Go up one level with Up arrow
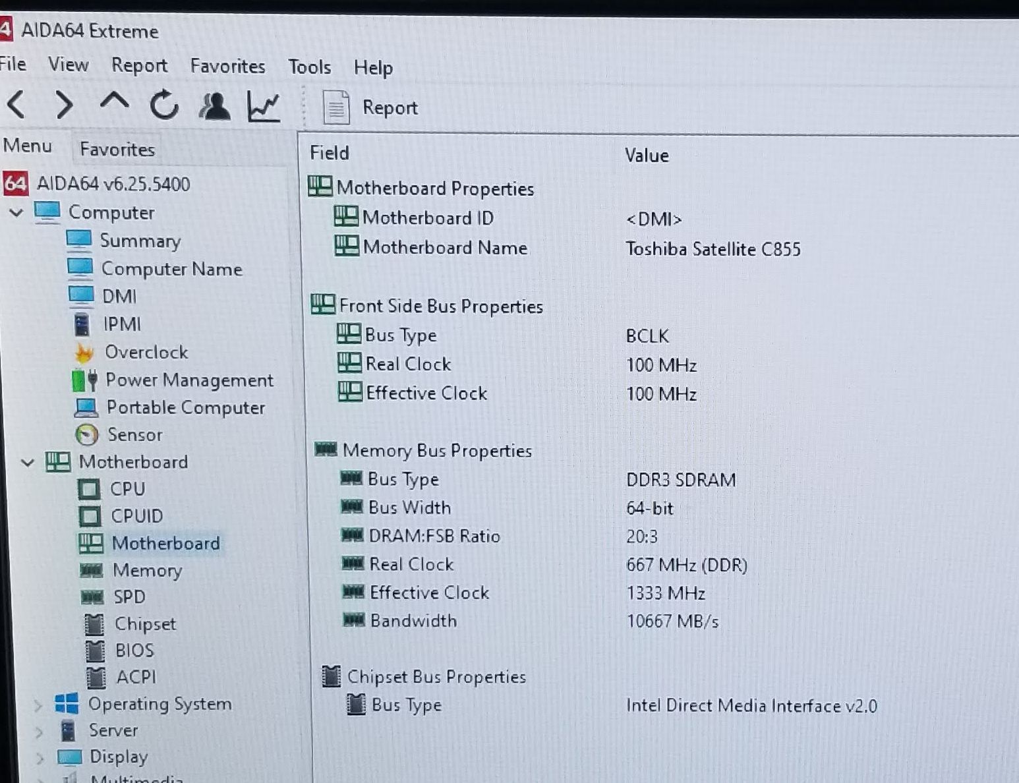Screen dimensions: 1019x783 [x=114, y=103]
